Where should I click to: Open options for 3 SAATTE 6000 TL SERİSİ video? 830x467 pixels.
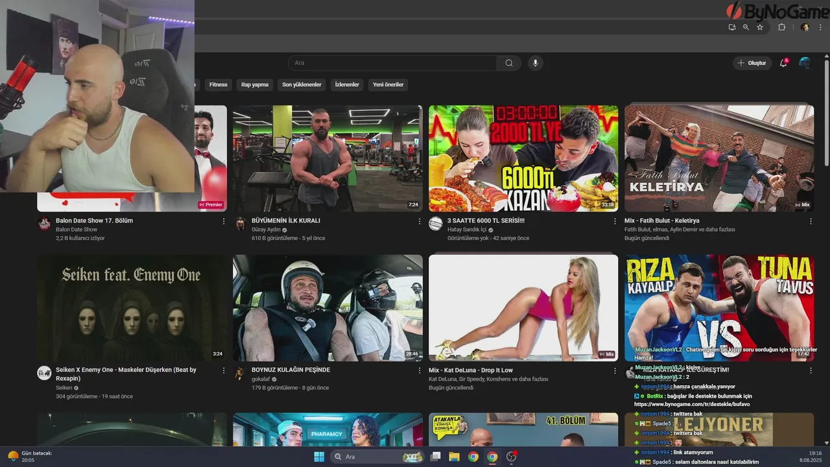click(615, 221)
